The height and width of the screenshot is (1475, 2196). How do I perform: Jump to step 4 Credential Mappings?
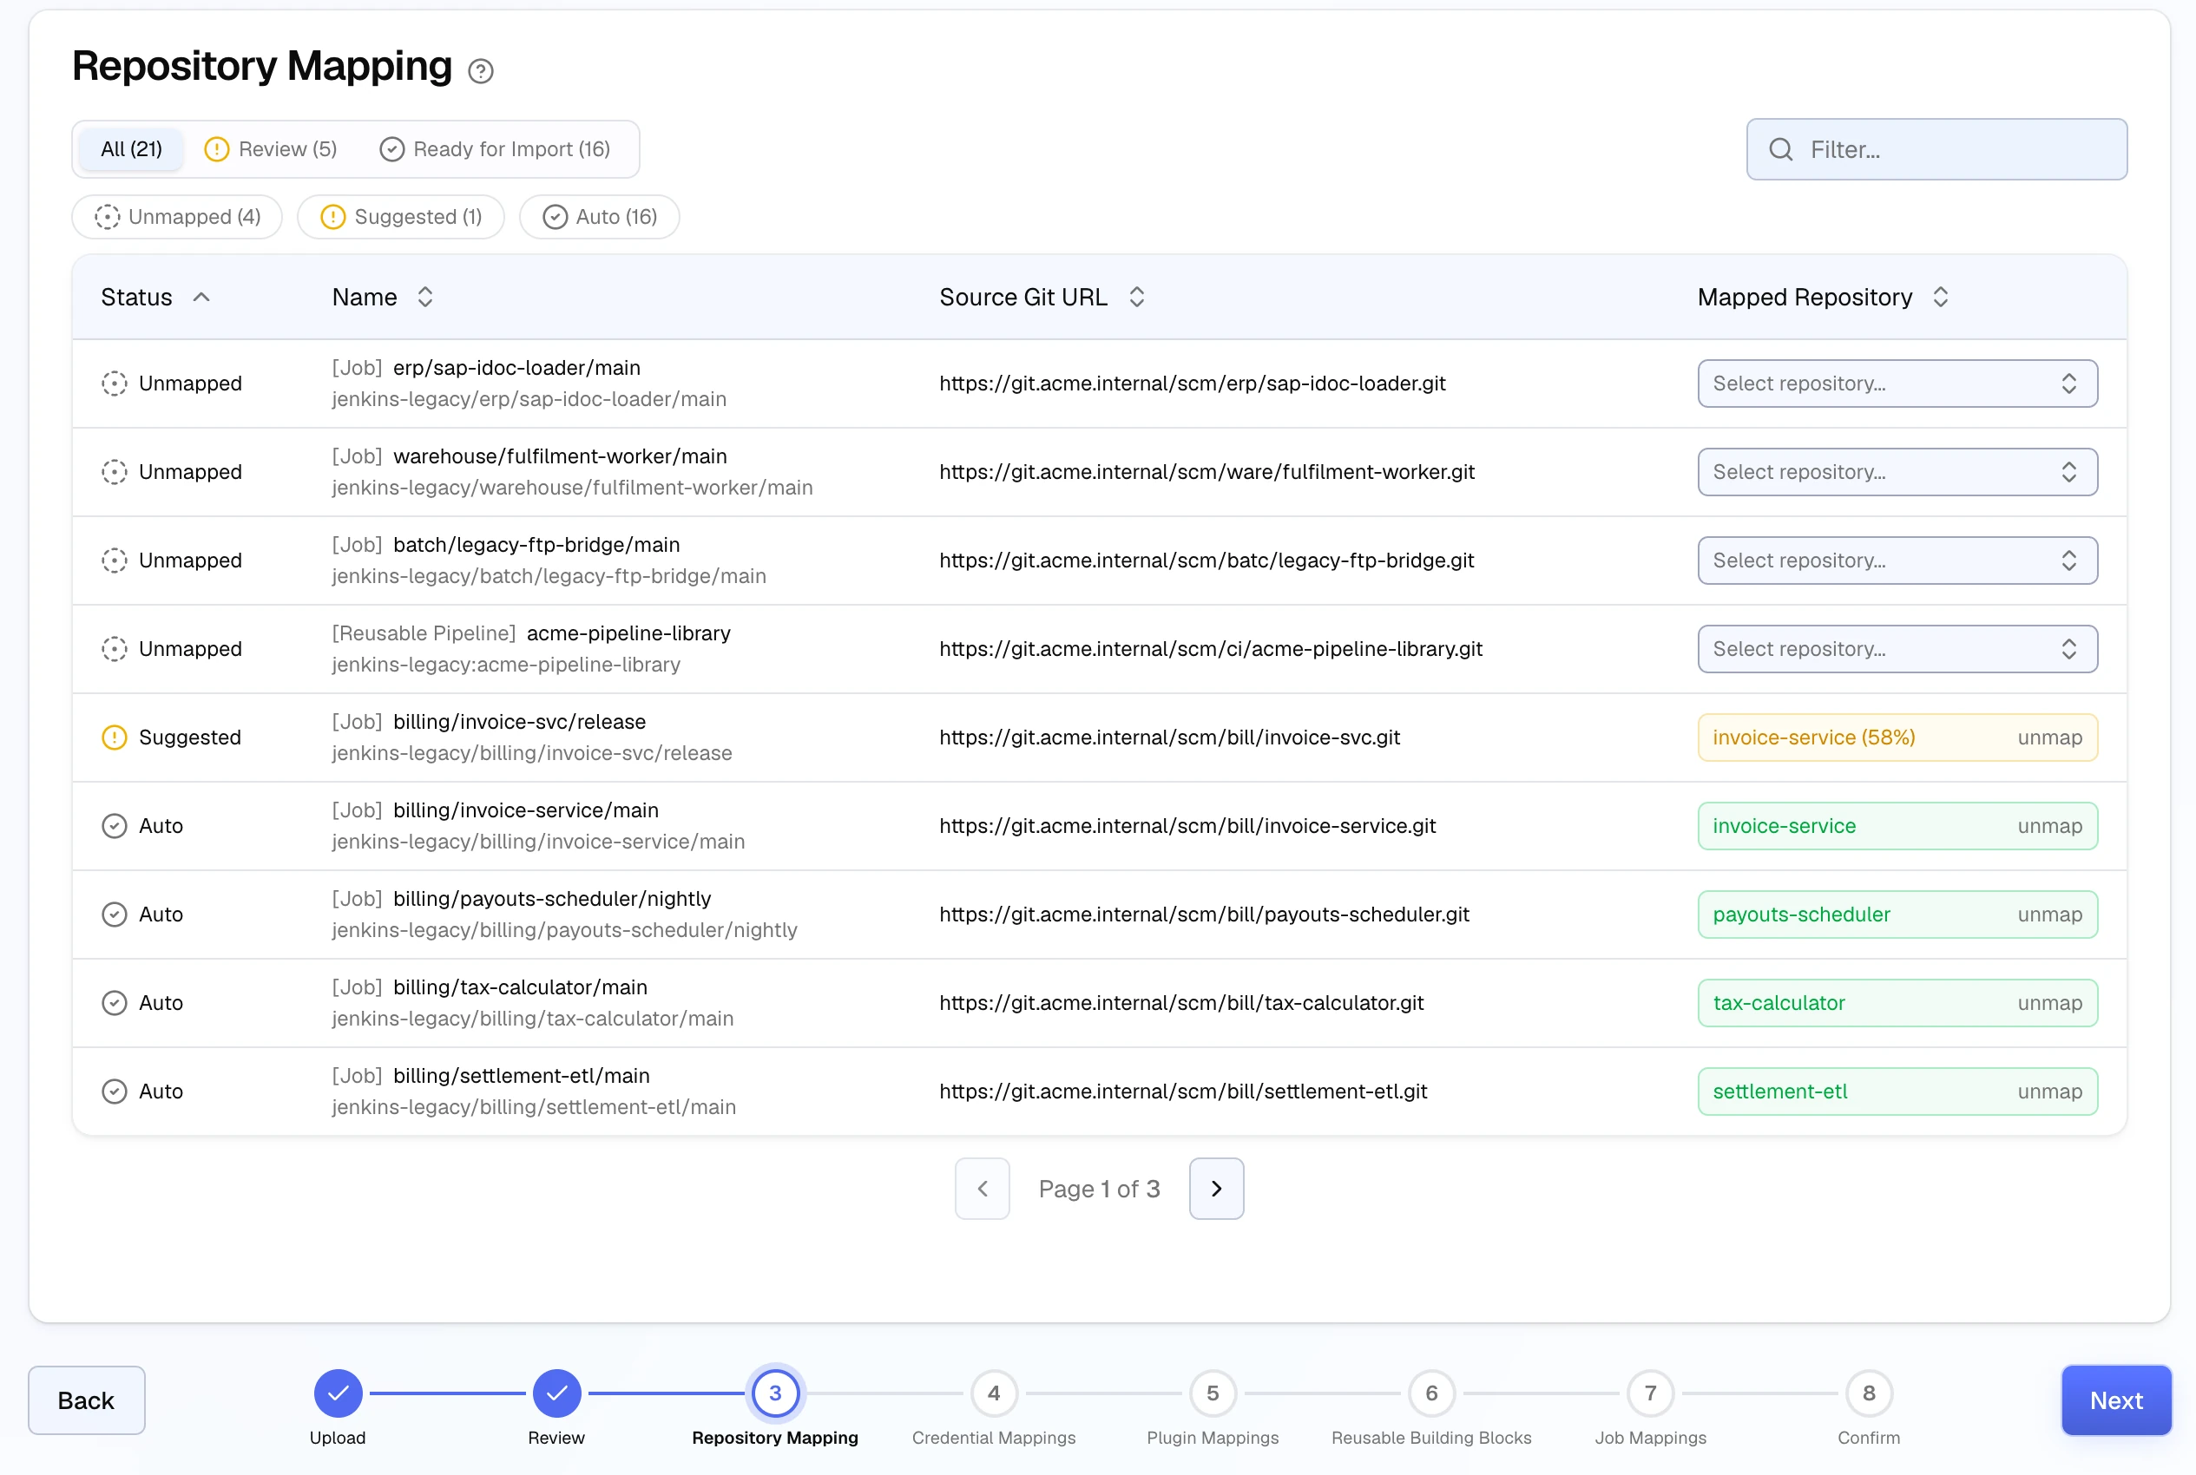click(x=994, y=1393)
